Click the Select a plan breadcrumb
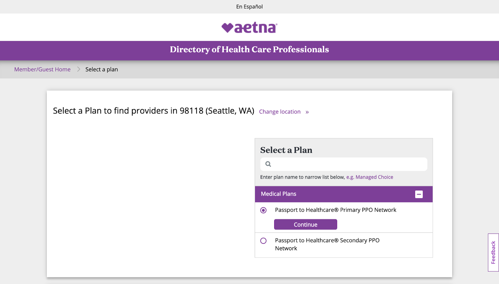499x284 pixels. (x=102, y=69)
